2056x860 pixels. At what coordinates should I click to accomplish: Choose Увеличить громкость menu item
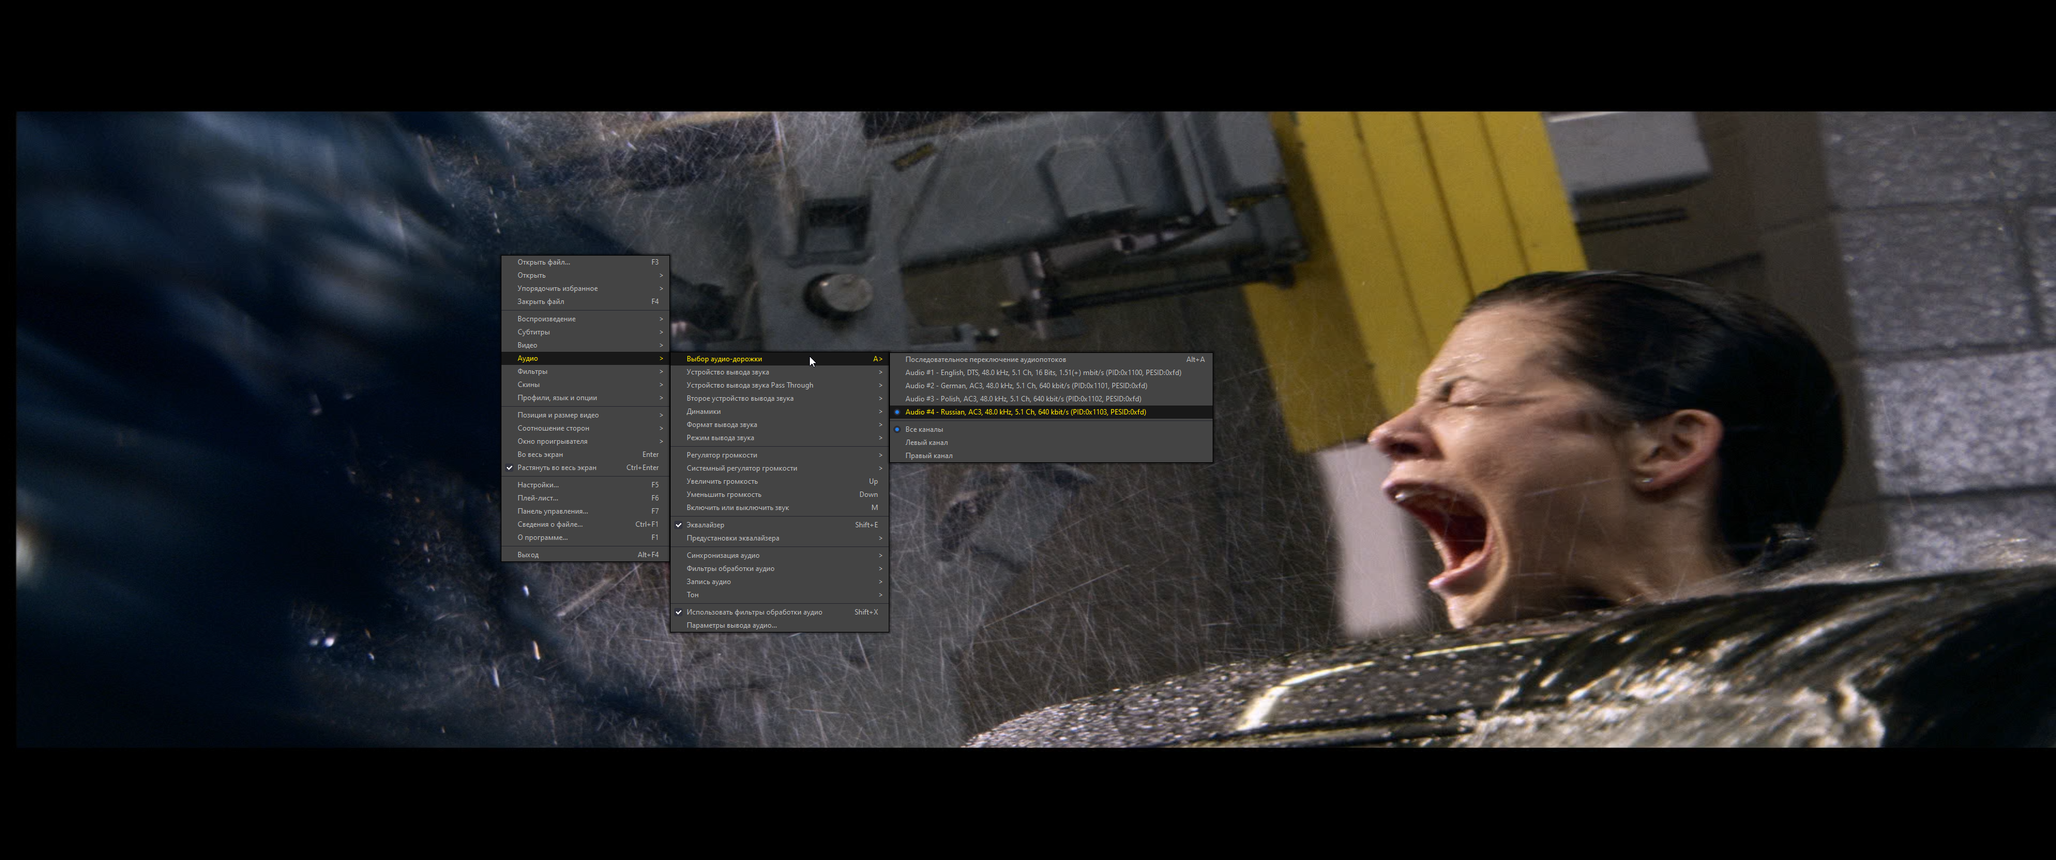coord(721,481)
